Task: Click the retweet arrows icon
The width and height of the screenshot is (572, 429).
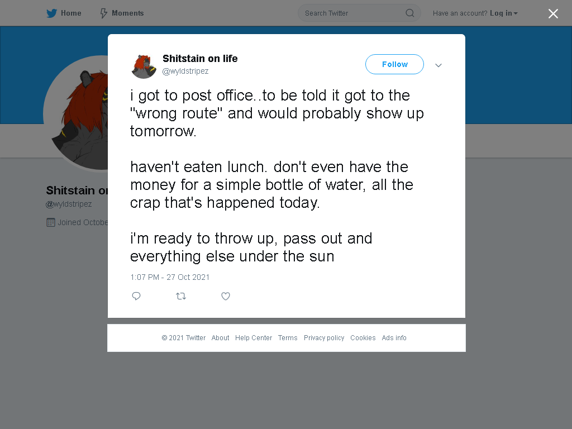Action: (181, 296)
